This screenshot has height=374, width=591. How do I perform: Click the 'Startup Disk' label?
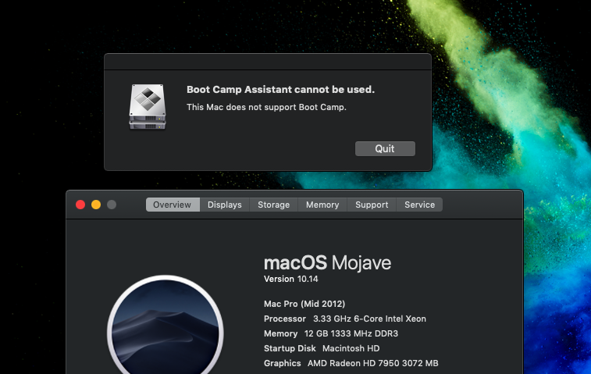pos(290,348)
